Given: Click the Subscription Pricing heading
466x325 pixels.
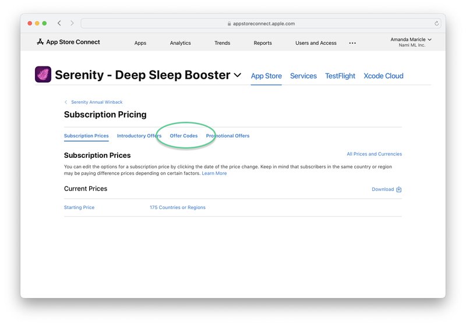Looking at the screenshot, I should point(105,115).
